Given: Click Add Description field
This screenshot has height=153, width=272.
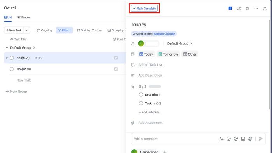Looking at the screenshot, I should [150, 75].
